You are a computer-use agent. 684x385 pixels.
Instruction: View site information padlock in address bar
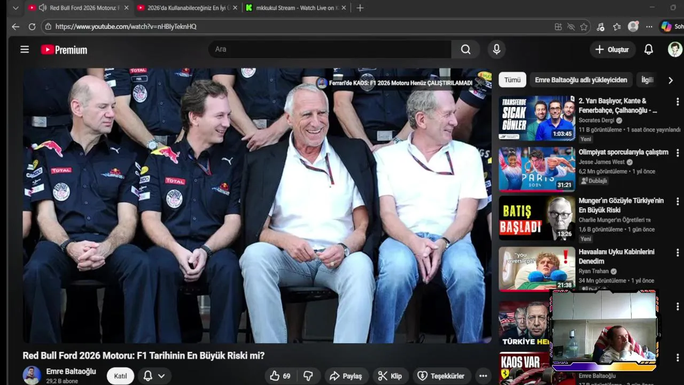[x=48, y=26]
